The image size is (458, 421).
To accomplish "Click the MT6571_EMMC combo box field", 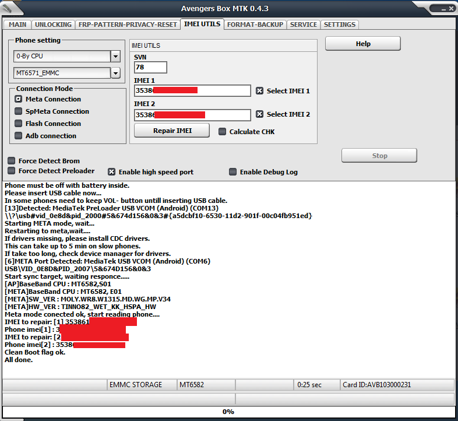I will click(x=62, y=73).
